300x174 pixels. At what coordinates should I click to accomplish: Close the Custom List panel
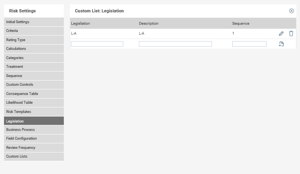pyautogui.click(x=291, y=11)
